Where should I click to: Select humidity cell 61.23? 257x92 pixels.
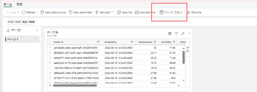(x=172, y=53)
